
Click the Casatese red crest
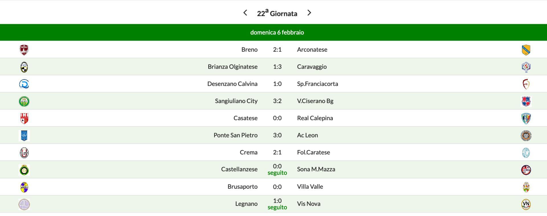pyautogui.click(x=24, y=118)
